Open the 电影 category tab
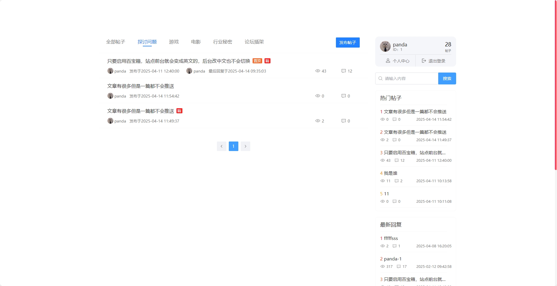This screenshot has height=286, width=557. [x=196, y=42]
